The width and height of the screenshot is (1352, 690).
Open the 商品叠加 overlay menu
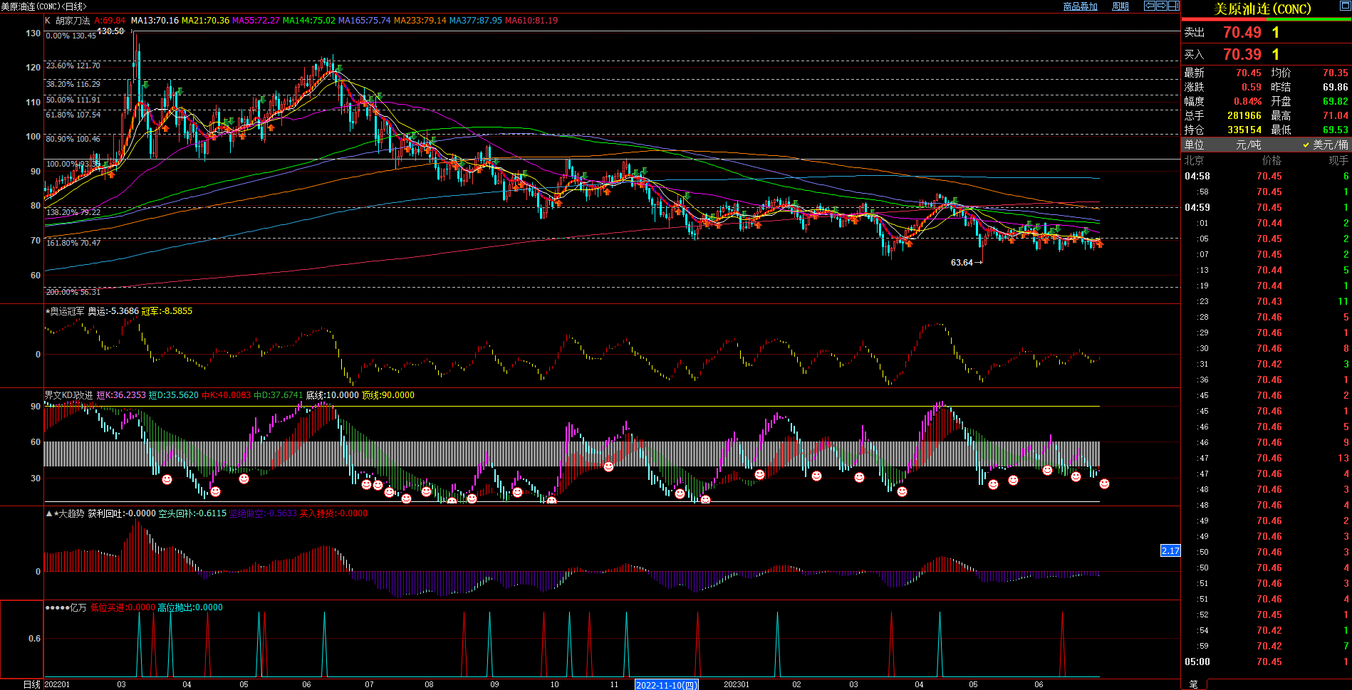[x=1080, y=6]
